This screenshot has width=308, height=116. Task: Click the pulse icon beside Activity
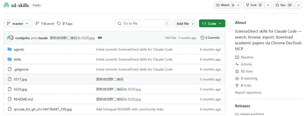(x=237, y=64)
